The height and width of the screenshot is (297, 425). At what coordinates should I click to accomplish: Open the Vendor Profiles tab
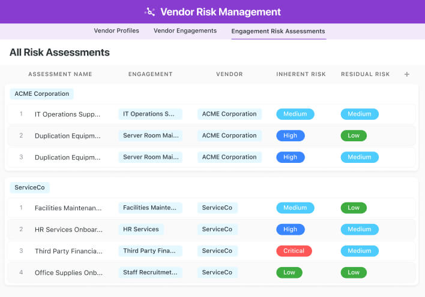pyautogui.click(x=116, y=31)
